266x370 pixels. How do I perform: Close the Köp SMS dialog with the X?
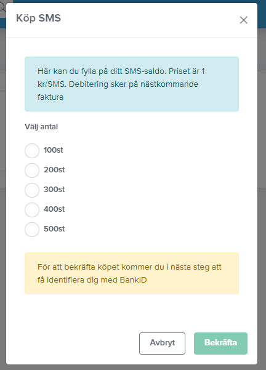click(x=243, y=20)
